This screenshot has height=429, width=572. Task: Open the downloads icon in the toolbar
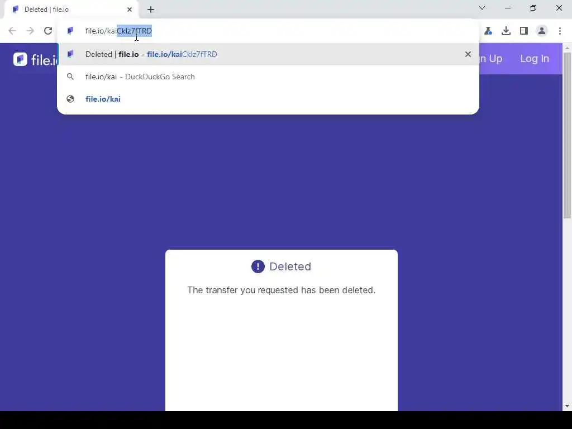click(x=506, y=31)
